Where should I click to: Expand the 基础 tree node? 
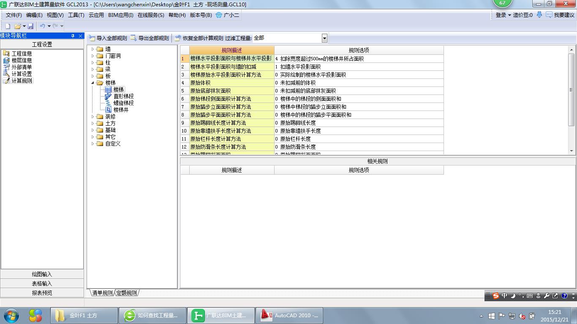93,130
